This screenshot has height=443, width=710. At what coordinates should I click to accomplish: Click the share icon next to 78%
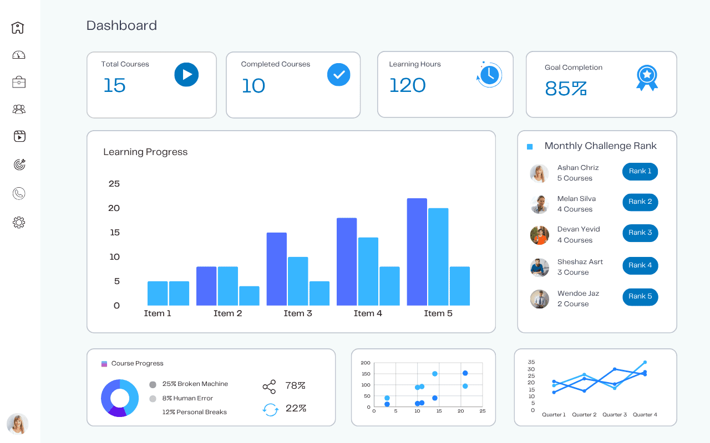tap(269, 387)
